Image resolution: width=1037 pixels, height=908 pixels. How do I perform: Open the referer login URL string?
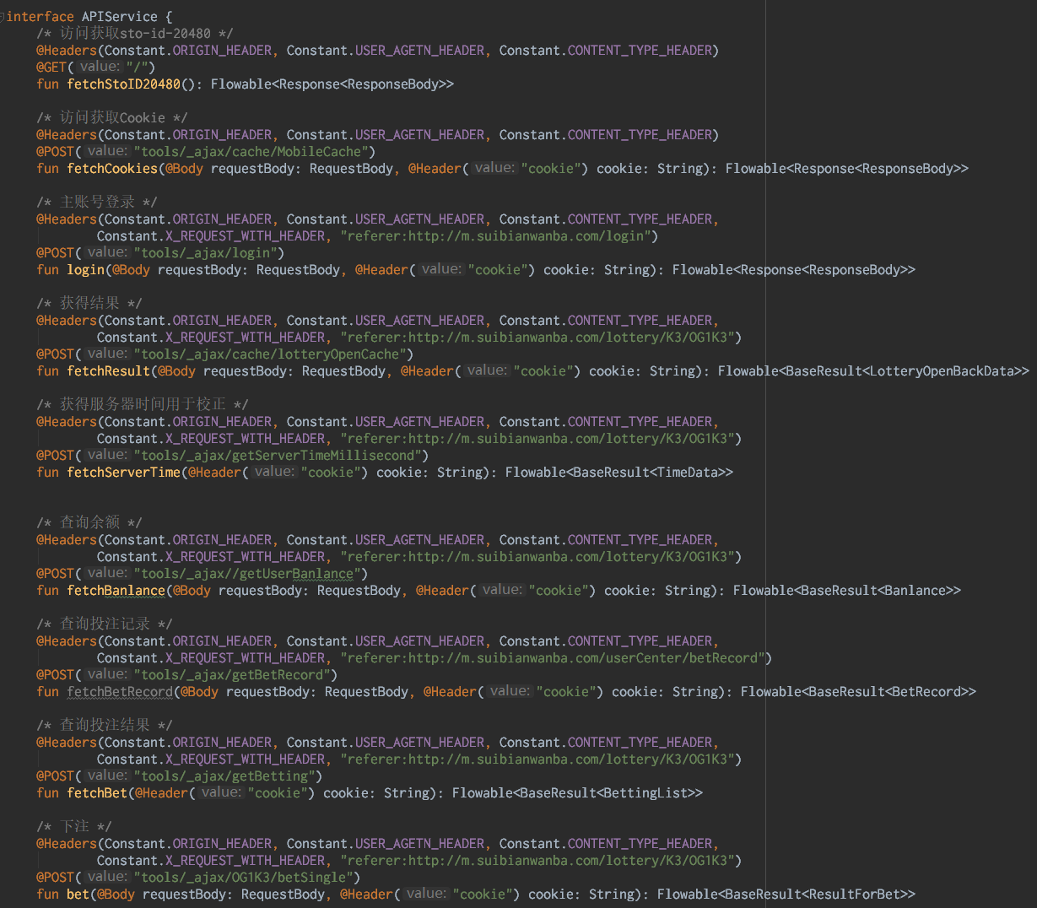pos(498,236)
